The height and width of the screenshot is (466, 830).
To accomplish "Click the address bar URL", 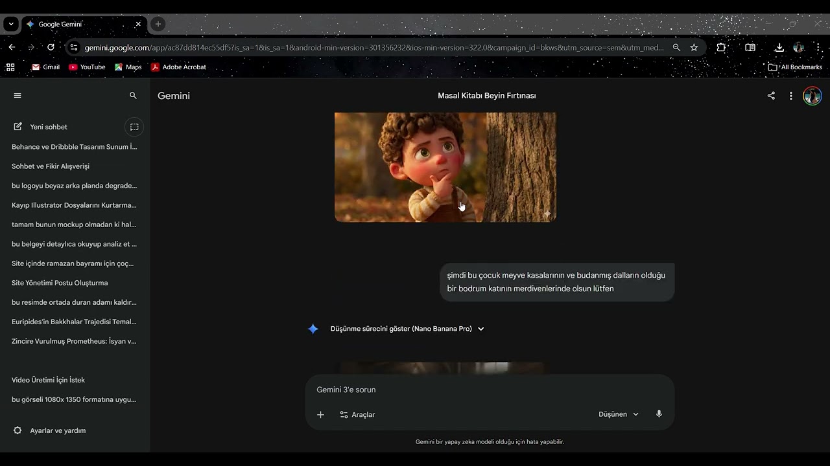I will 374,47.
